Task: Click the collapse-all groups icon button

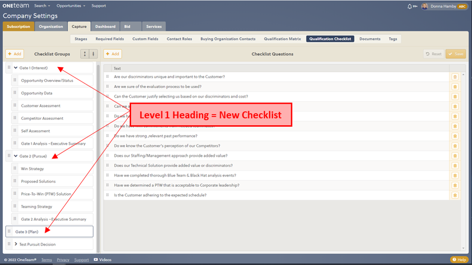Action: (x=93, y=54)
